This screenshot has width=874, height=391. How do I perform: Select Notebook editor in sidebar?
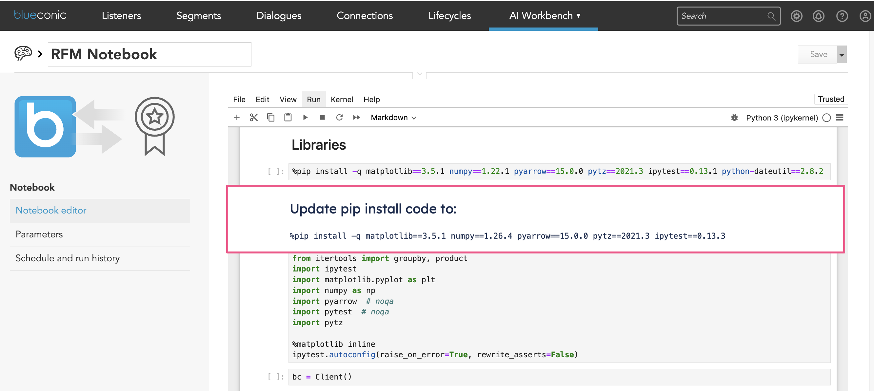pyautogui.click(x=100, y=211)
